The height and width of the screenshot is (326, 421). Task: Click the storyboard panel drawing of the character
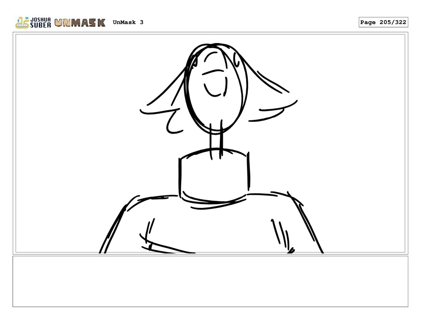point(210,143)
